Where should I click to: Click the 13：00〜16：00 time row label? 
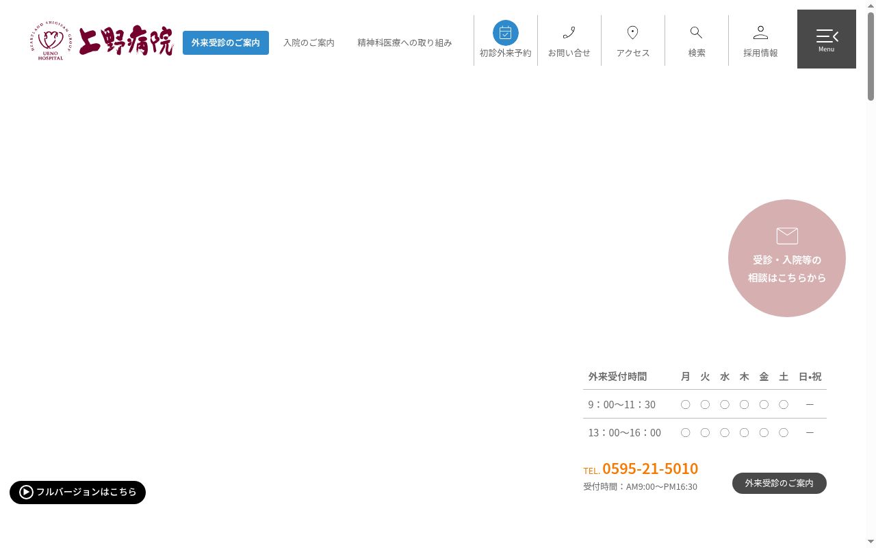[x=624, y=432]
